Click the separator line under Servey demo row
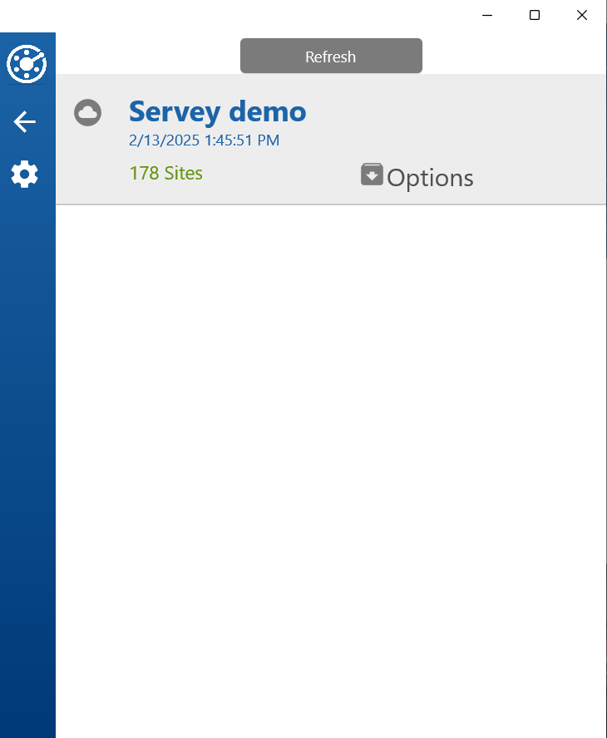Screen dimensions: 607x738 (331, 204)
